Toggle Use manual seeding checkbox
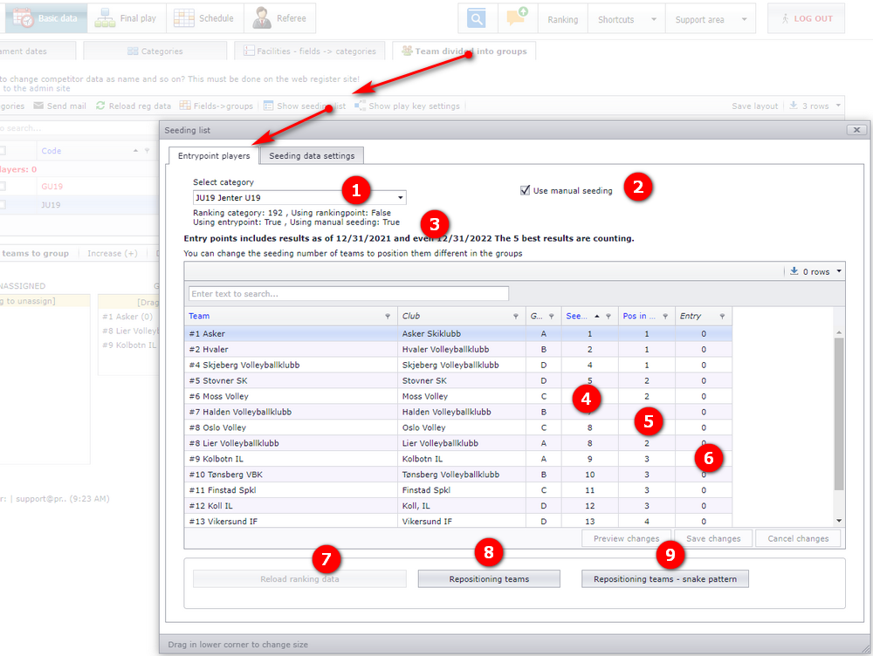Screen dimensions: 873x656 tap(525, 190)
